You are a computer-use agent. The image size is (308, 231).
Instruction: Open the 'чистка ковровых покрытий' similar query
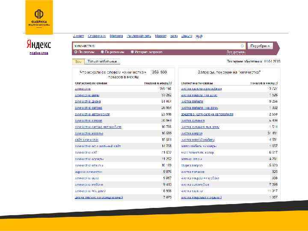click(201, 197)
